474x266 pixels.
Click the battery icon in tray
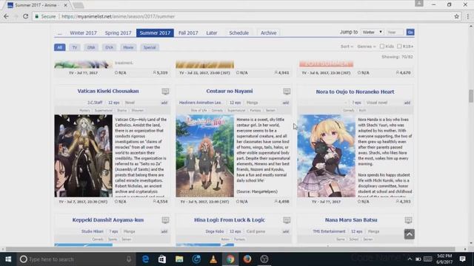pyautogui.click(x=418, y=259)
